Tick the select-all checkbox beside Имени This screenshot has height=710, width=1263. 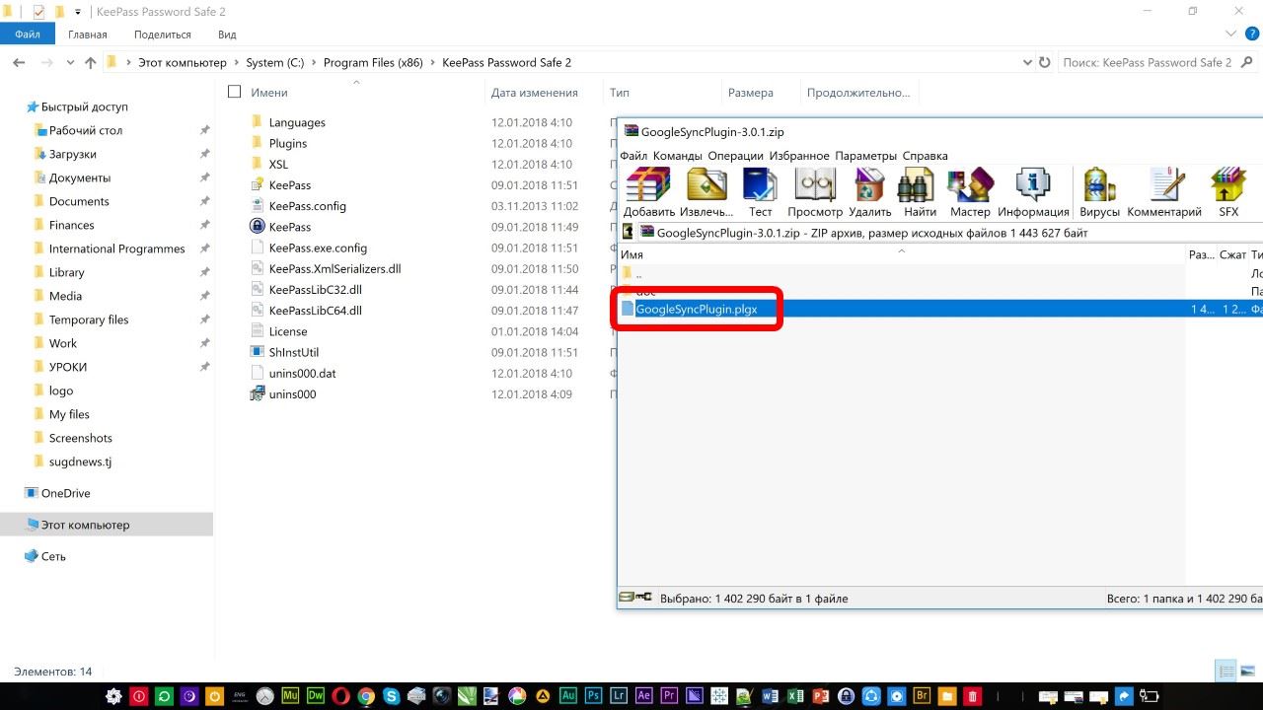[x=234, y=92]
